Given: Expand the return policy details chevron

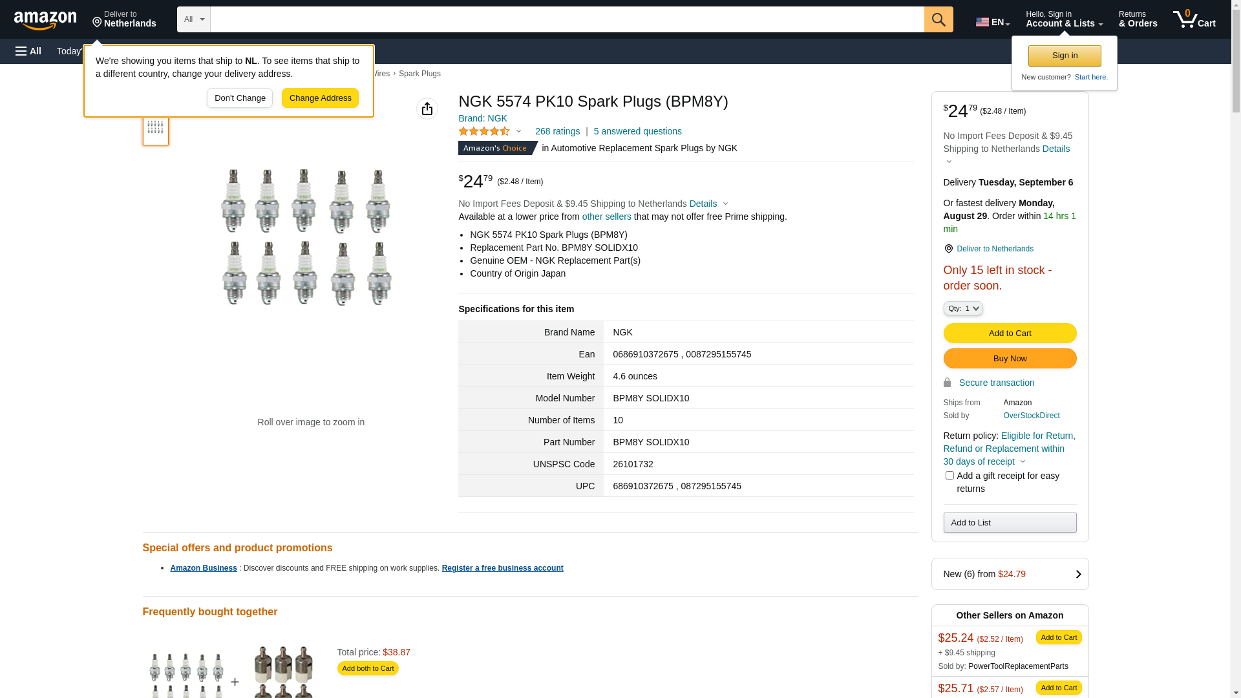Looking at the screenshot, I should click(x=1023, y=462).
